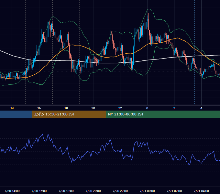Click the 7/20 22:00 label on indicator axis

[120, 191]
